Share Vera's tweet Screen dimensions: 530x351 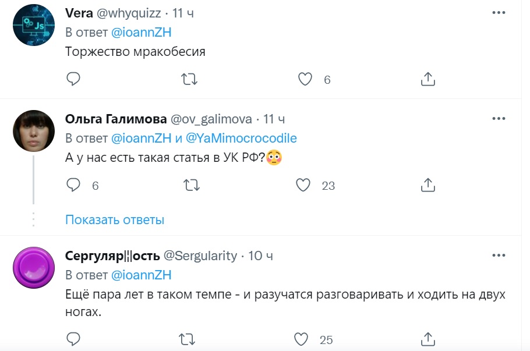pos(428,79)
